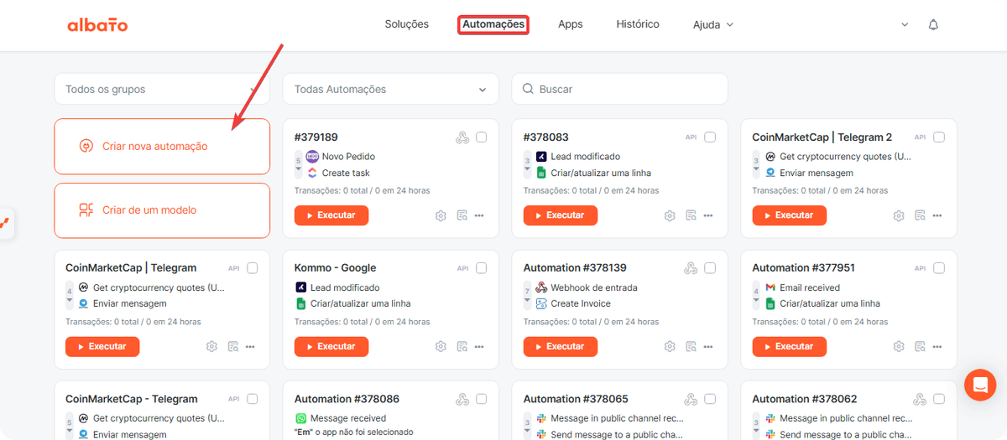Click the albato logo
This screenshot has width=1007, height=440.
coord(97,25)
